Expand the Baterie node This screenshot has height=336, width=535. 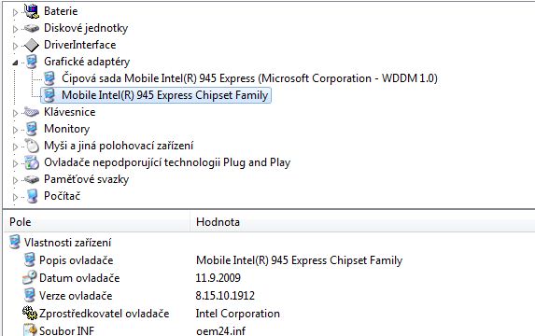(15, 13)
